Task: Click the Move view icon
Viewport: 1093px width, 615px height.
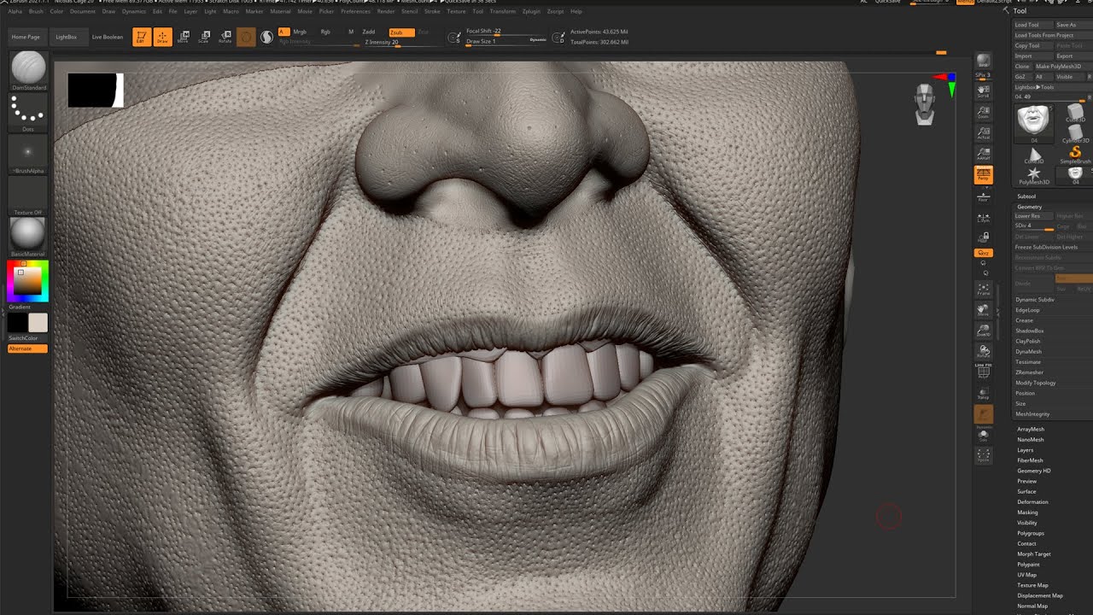Action: point(983,309)
